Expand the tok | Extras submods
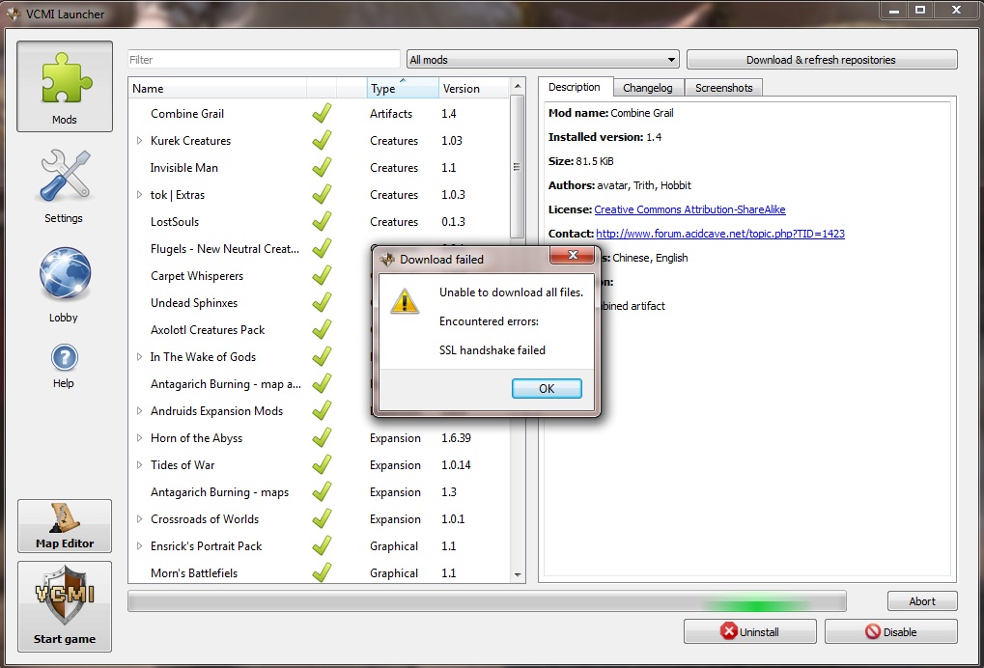Image resolution: width=984 pixels, height=668 pixels. pos(139,194)
